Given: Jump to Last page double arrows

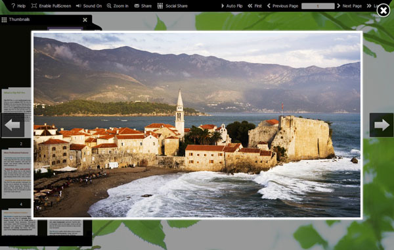Looking at the screenshot, I should pos(369,6).
